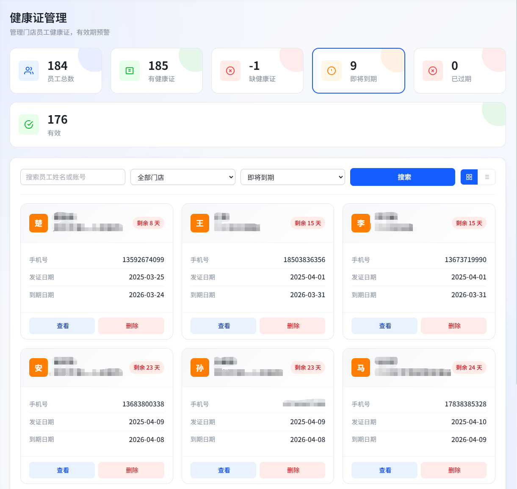Click the 员工总数 people icon

pos(28,71)
